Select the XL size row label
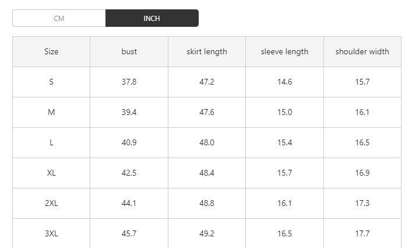This screenshot has width=405, height=248. click(x=51, y=173)
